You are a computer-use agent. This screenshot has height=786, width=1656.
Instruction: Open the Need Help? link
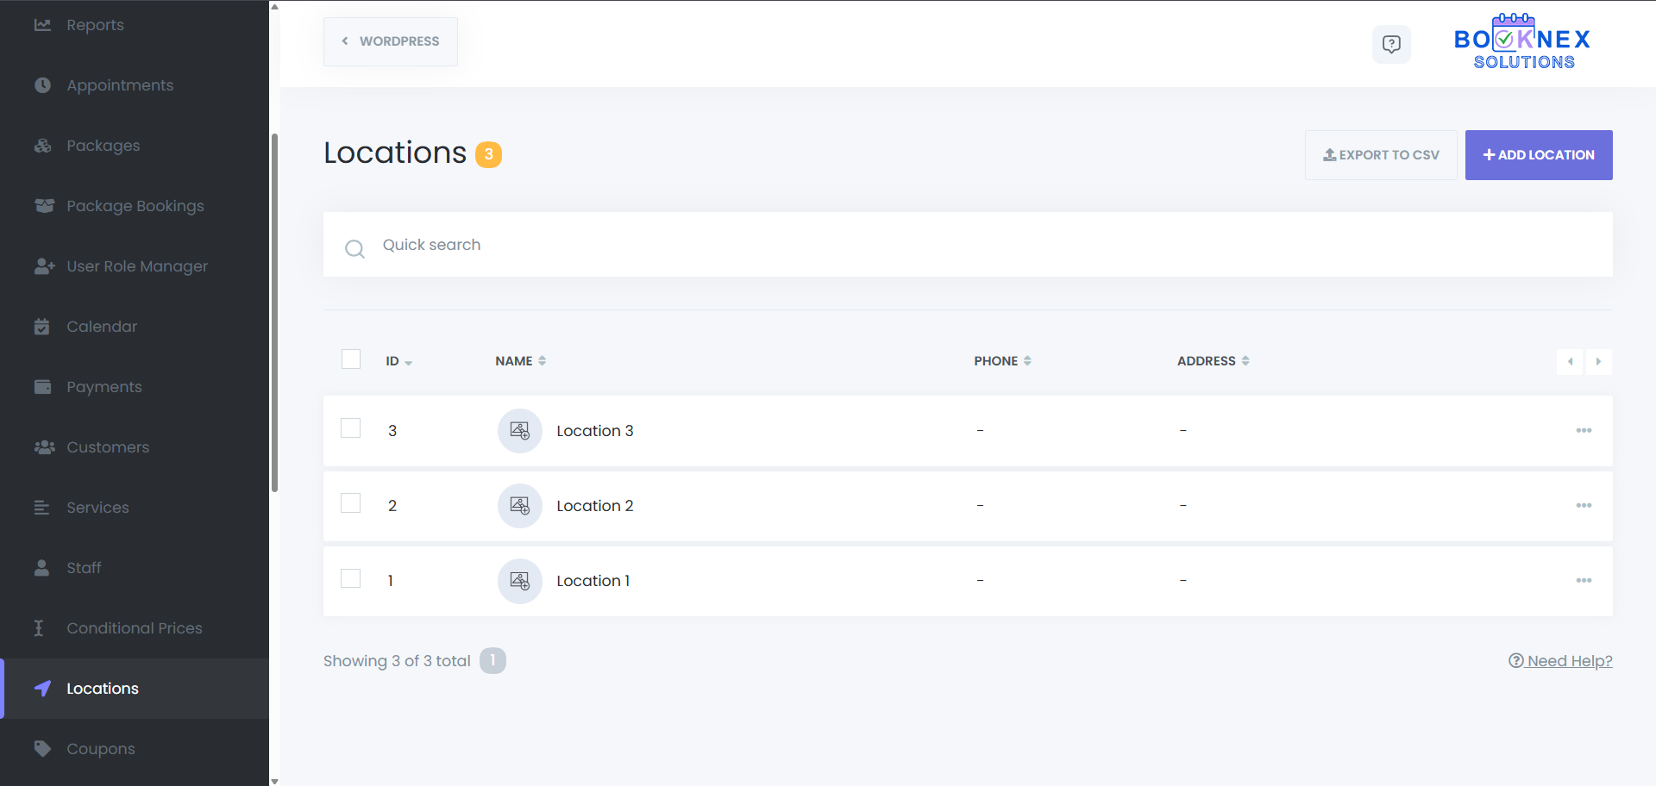1560,661
